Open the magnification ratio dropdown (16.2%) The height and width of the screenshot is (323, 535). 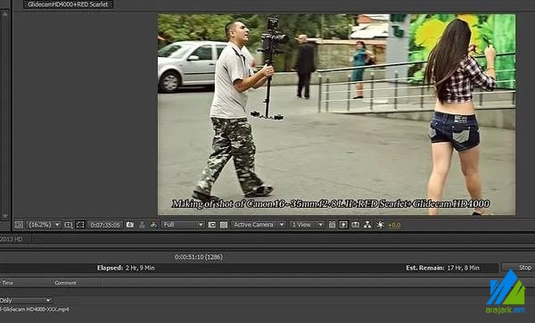click(x=44, y=225)
